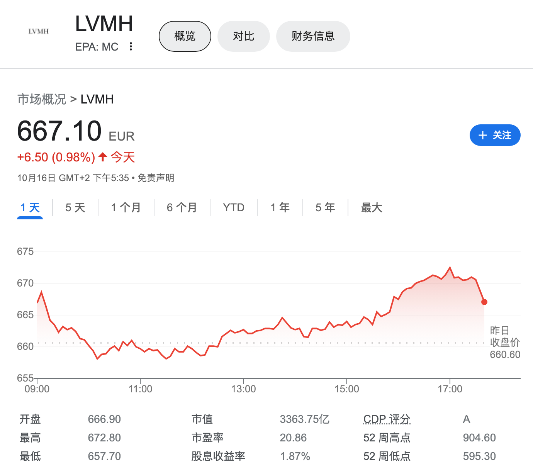Show the 1 年 chart range
Viewport: 533px width, 475px height.
(280, 208)
